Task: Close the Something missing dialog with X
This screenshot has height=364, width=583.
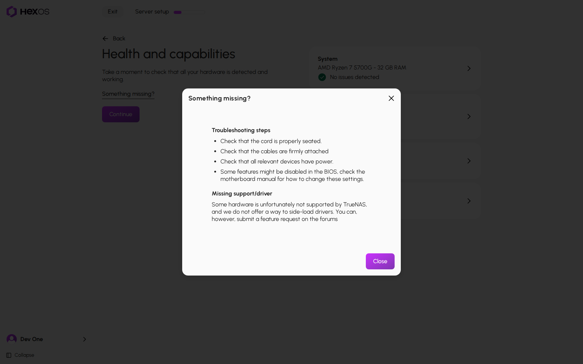Action: point(391,98)
